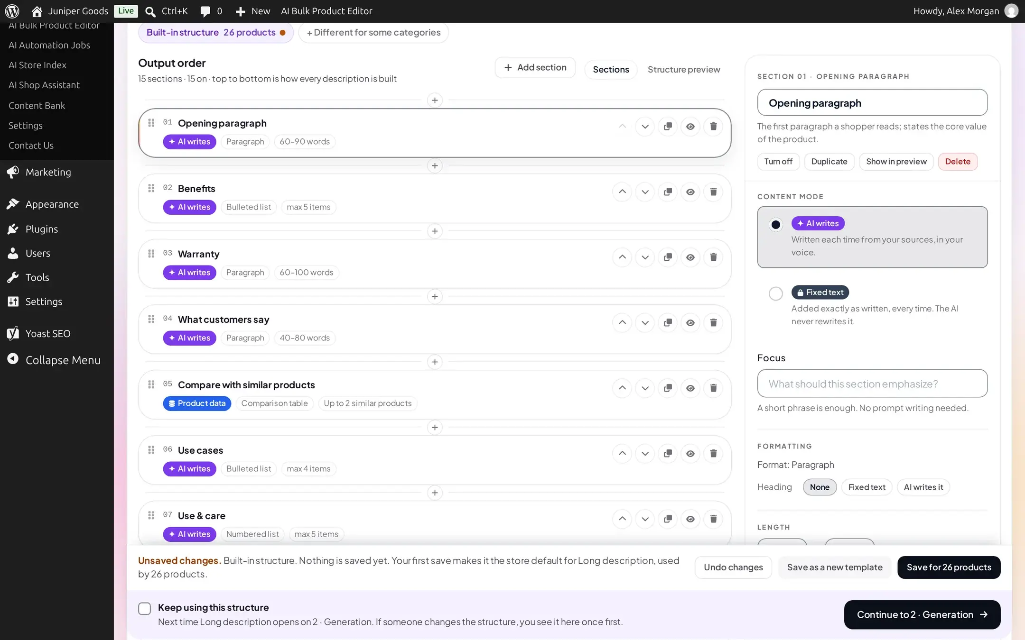
Task: Click Undo changes button
Action: [x=733, y=567]
